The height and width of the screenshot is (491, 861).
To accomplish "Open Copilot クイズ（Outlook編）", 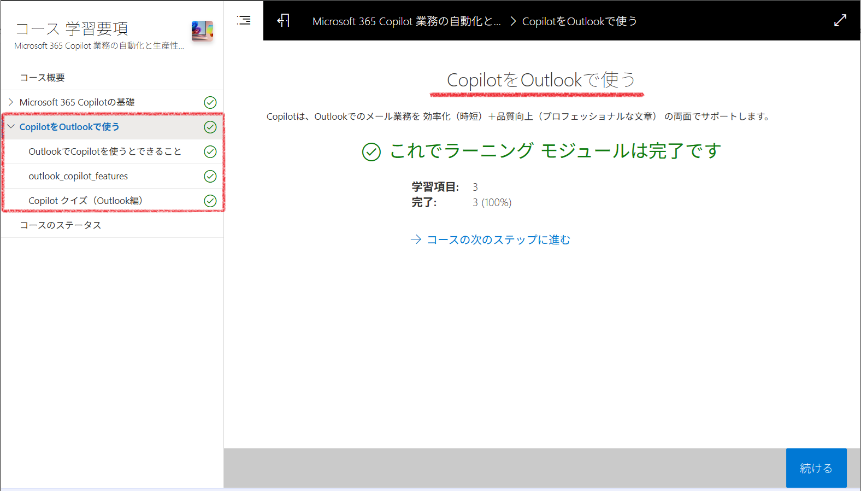I will click(86, 201).
